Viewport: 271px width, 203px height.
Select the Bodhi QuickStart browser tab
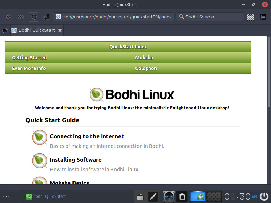point(37,30)
